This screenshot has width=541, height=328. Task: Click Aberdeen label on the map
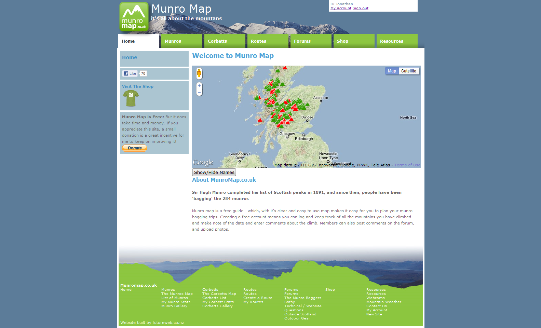click(x=321, y=98)
